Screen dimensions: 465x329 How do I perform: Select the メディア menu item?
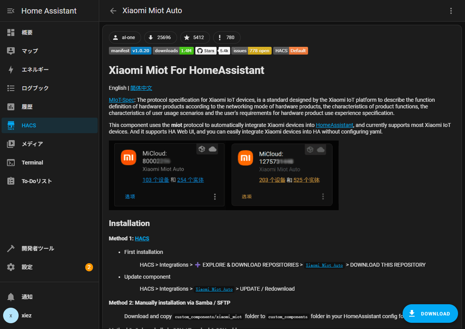50,144
